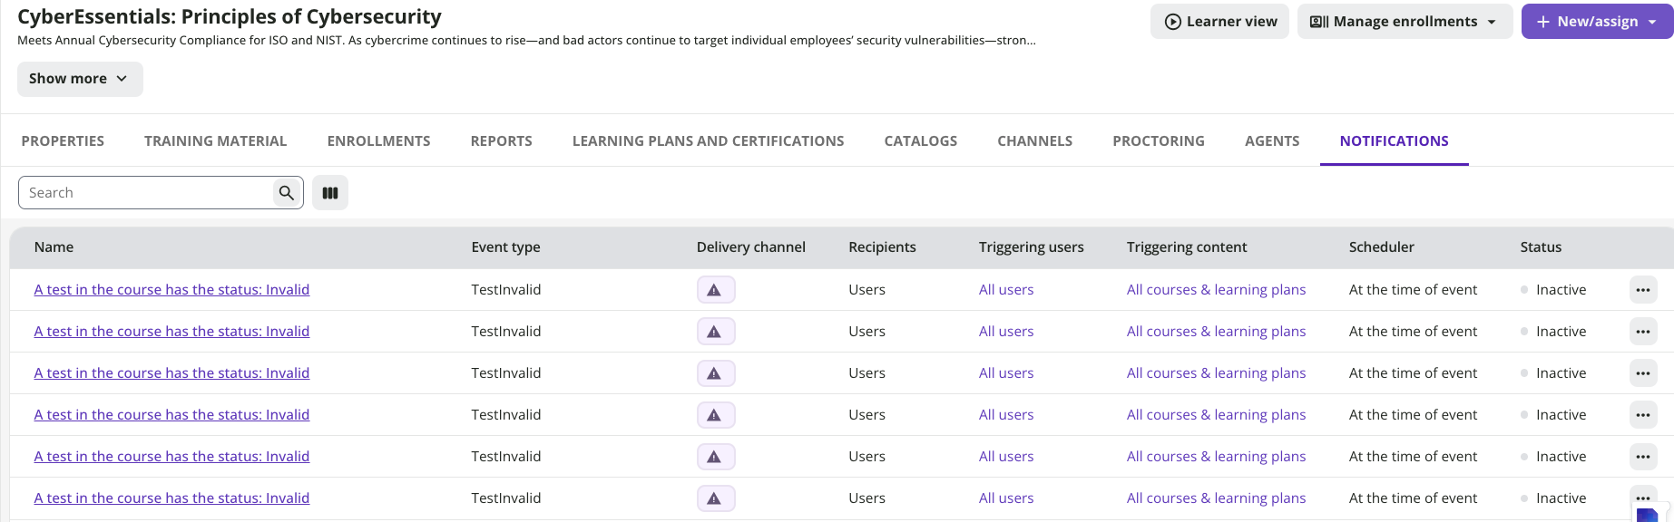Click All users link in the fifth row
This screenshot has width=1674, height=522.
tap(1006, 457)
